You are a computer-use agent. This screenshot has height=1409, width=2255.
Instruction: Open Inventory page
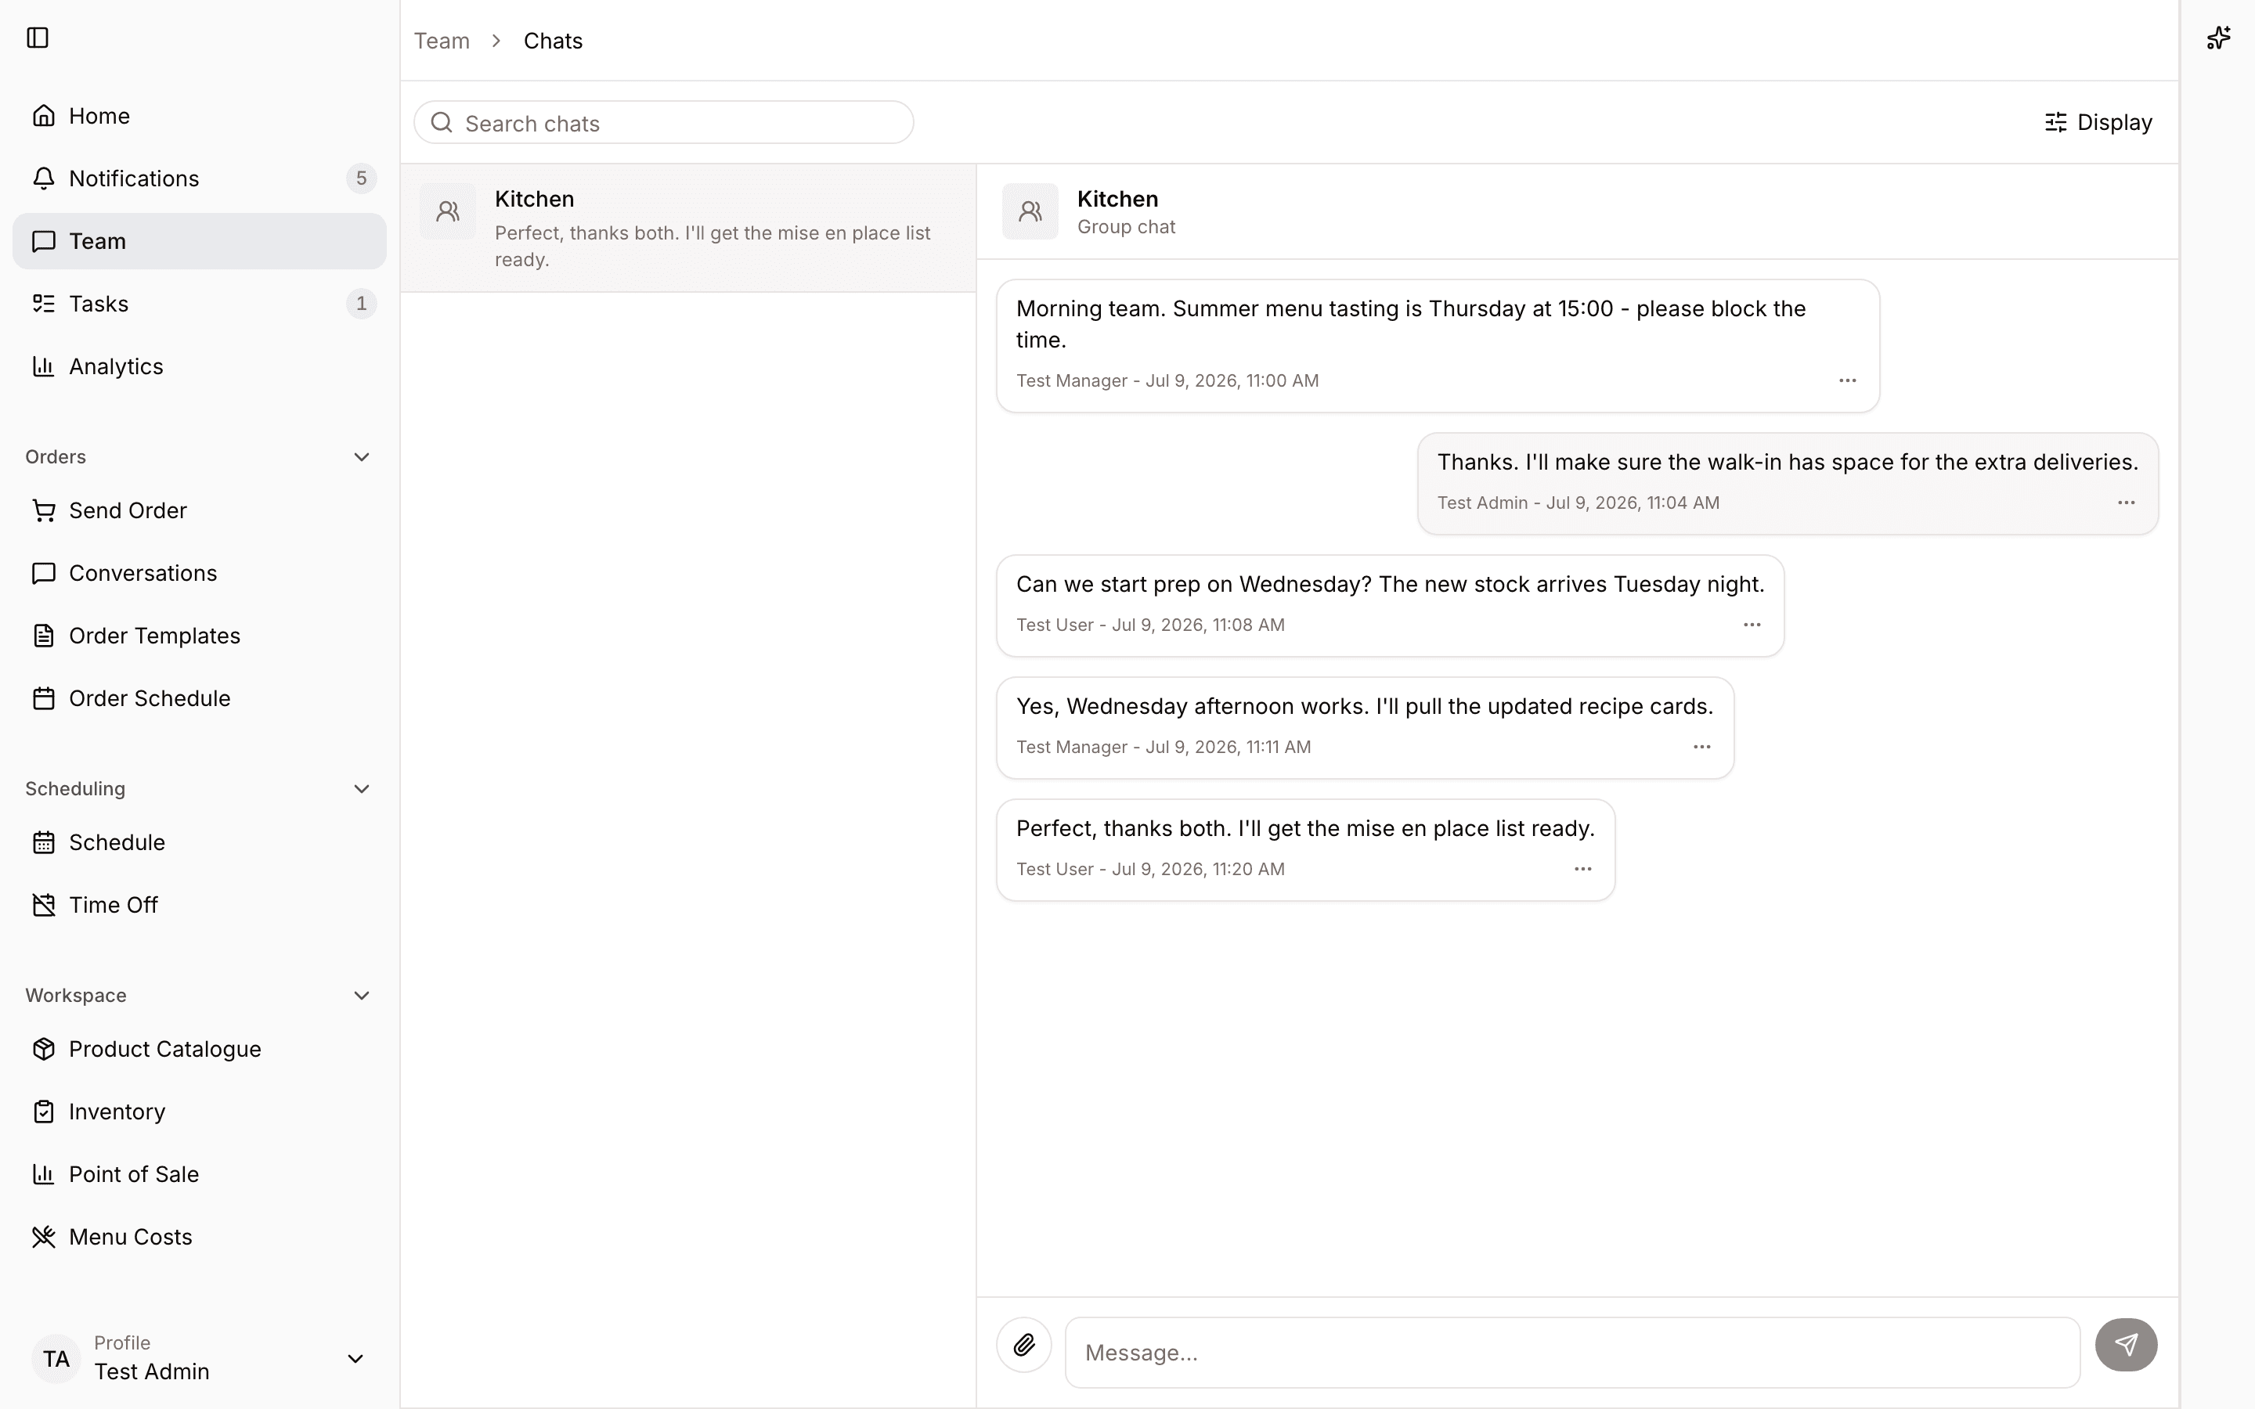(200, 1112)
